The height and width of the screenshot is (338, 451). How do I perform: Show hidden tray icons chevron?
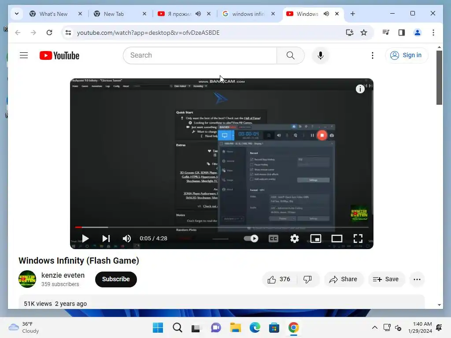tap(375, 327)
